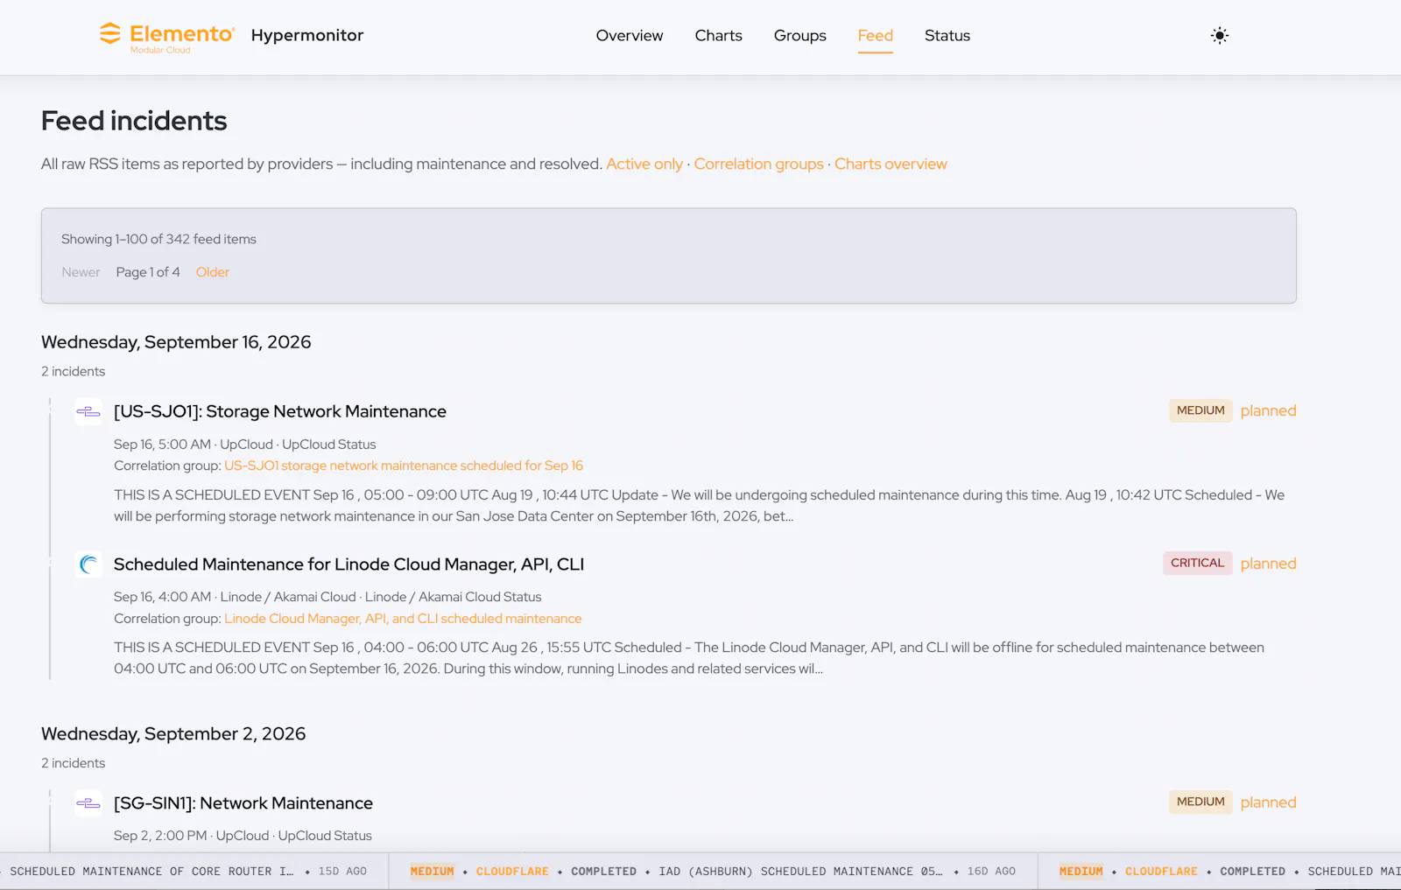Viewport: 1401px width, 890px height.
Task: Open US-SJO1 storage network maintenance correlation group
Action: coord(404,466)
